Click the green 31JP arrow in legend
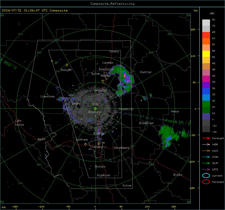This screenshot has width=225, height=210. [x=206, y=163]
